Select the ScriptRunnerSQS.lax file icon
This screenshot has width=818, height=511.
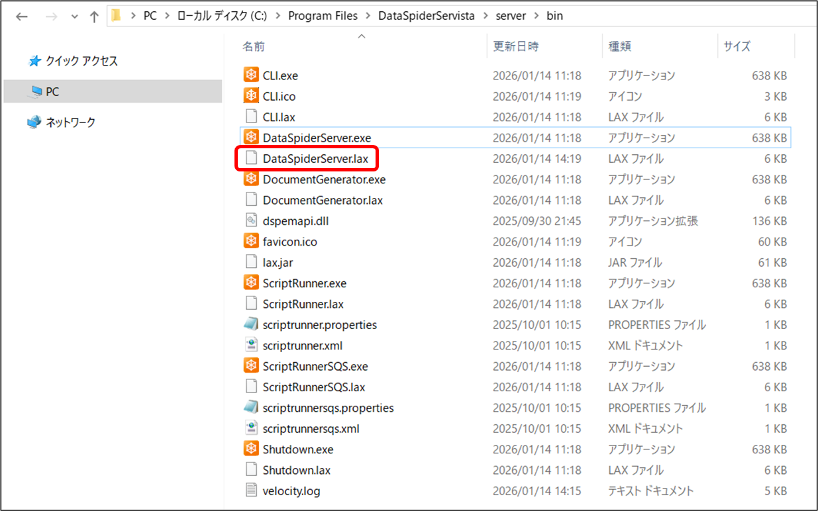(x=251, y=387)
